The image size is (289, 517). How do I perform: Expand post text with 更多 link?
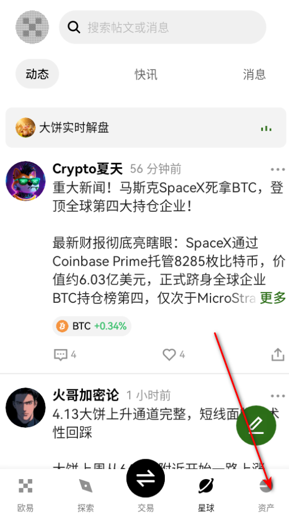tap(273, 298)
